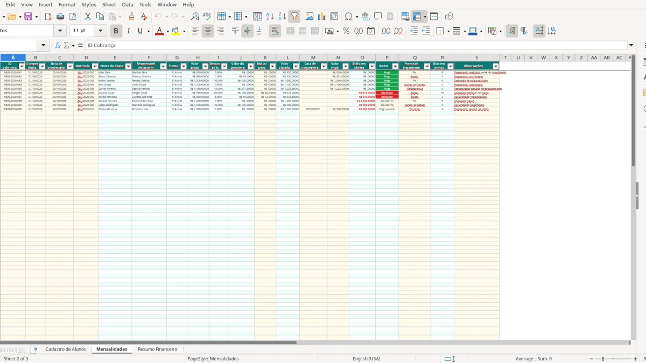Click Clear Direct Formatting icon
646x363 pixels.
144,16
